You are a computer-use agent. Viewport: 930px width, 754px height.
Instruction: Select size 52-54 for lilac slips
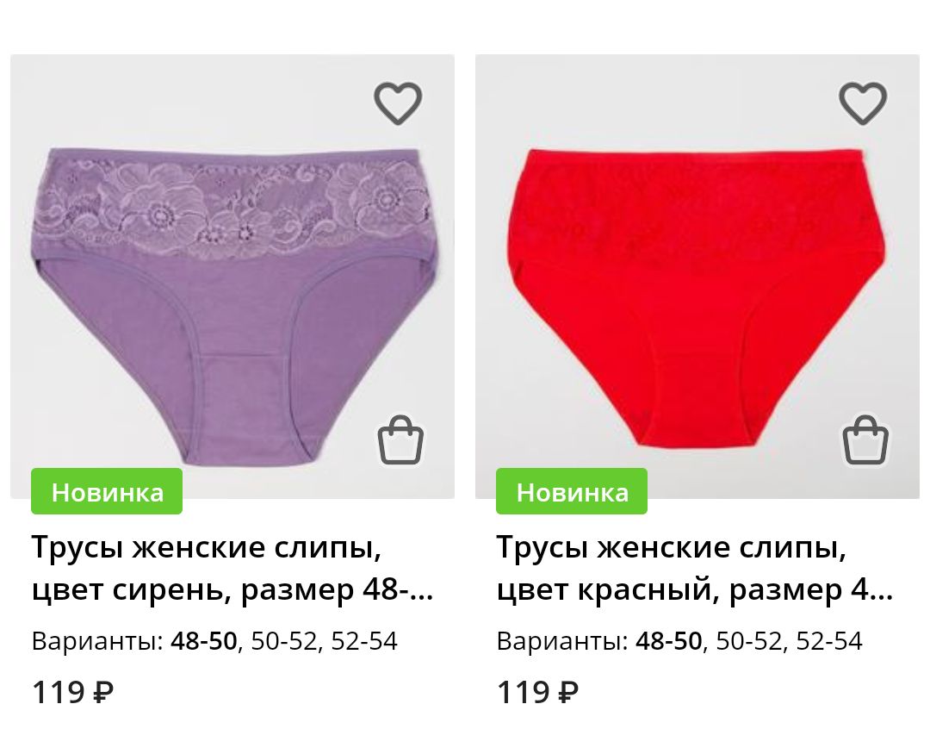364,641
